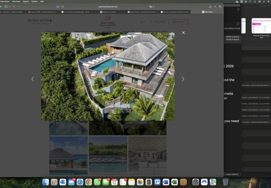Open the Historique menu
The width and height of the screenshot is (271, 188).
[x=16, y=1]
